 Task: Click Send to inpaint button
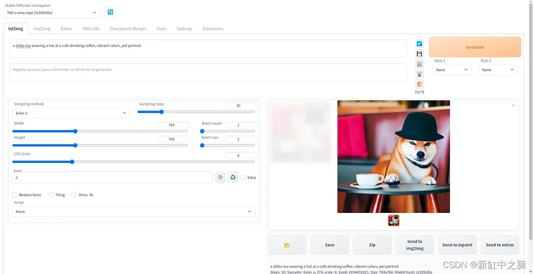click(457, 245)
